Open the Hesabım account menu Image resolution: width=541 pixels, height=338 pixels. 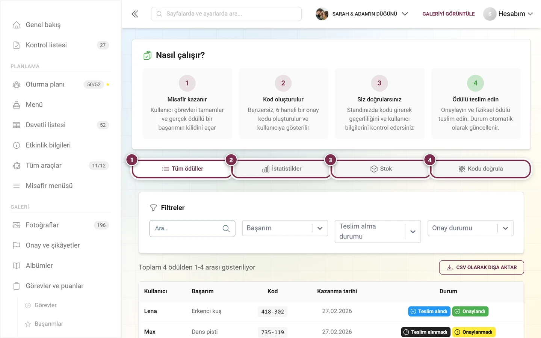(x=508, y=14)
